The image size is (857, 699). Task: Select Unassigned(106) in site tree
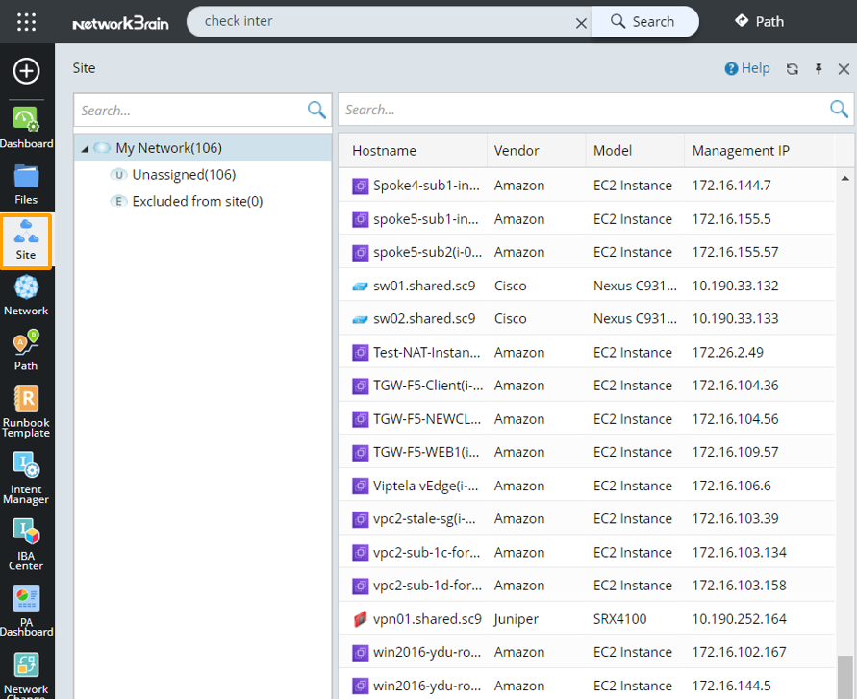[x=183, y=175]
